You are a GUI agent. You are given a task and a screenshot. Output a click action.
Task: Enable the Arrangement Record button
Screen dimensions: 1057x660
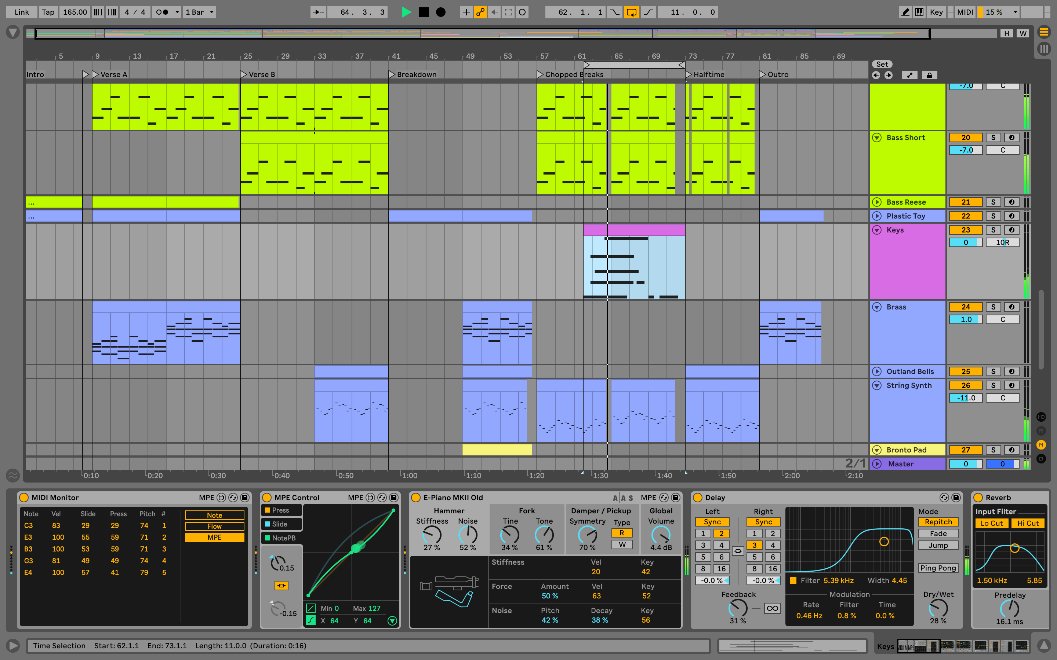coord(441,12)
